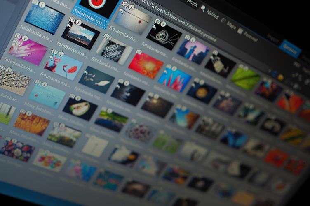The height and width of the screenshot is (206, 310).
Task: Click curved arrow on white swirl photo
Action: (154, 28)
